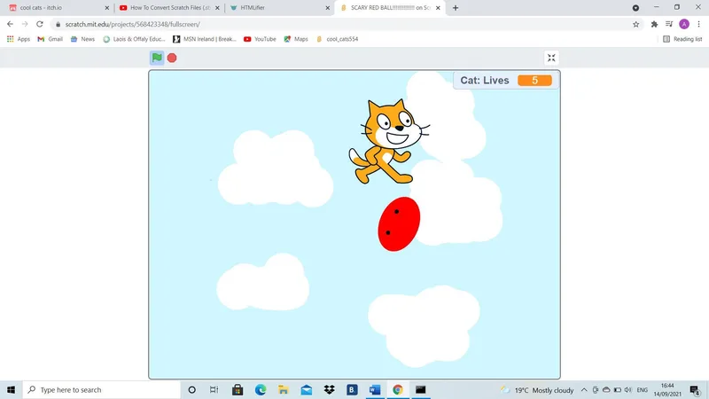Open the MSN Ireland bookmark
Viewport: 709px width, 399px height.
(205, 39)
